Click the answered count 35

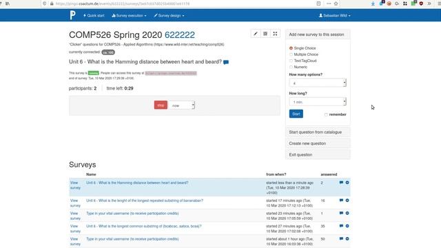point(322,226)
